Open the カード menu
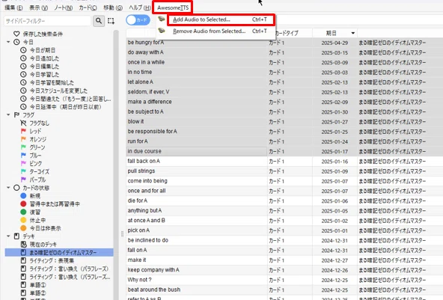Screen dimensions: 443x300 (x=88, y=7)
